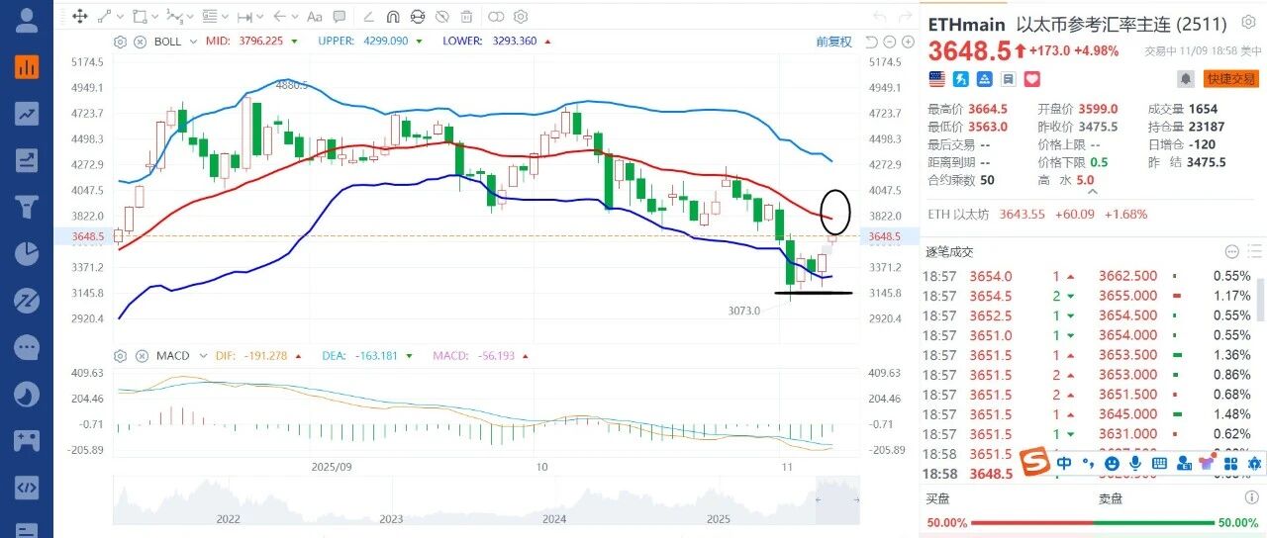
Task: Open the code editor sidebar icon
Action: point(27,487)
